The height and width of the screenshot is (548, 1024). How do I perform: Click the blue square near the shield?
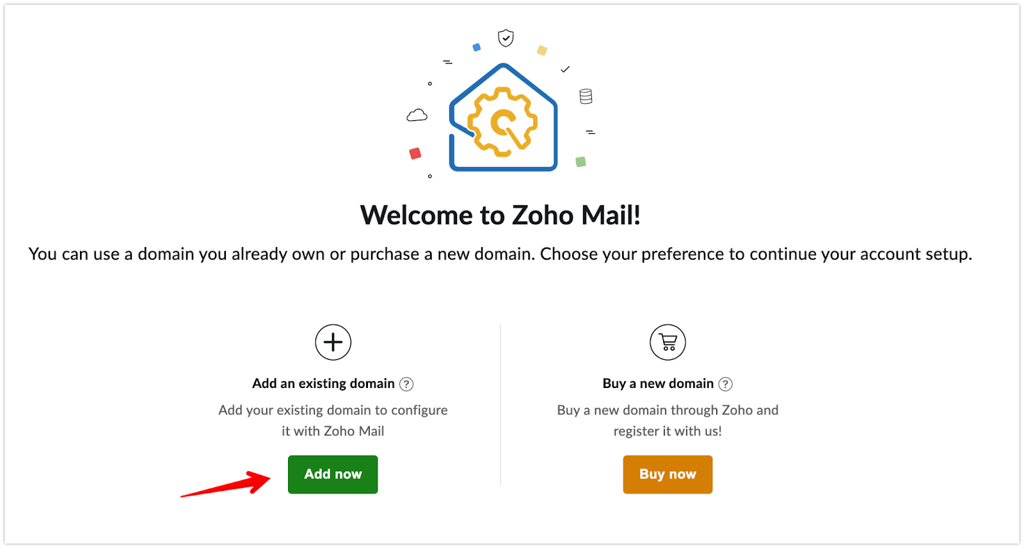[476, 47]
